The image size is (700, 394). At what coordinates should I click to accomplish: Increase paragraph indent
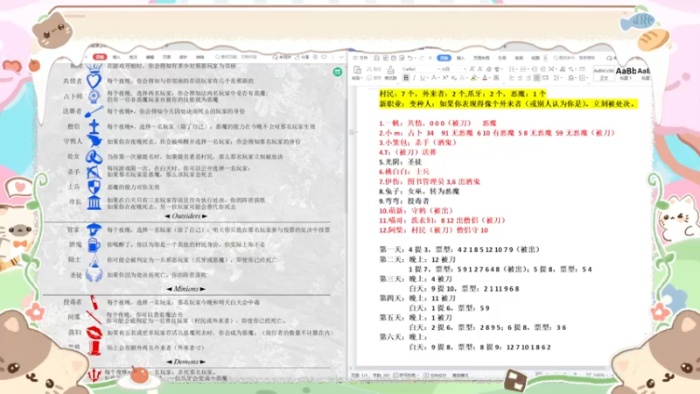tap(542, 69)
